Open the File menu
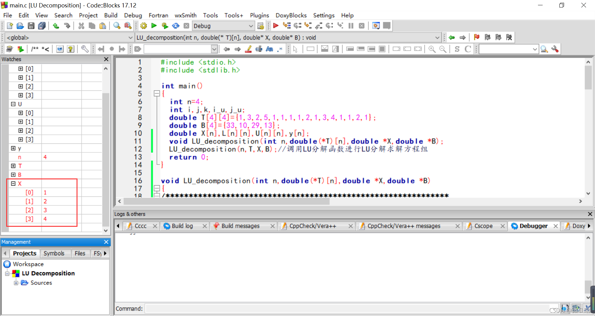The height and width of the screenshot is (316, 595). [x=7, y=15]
